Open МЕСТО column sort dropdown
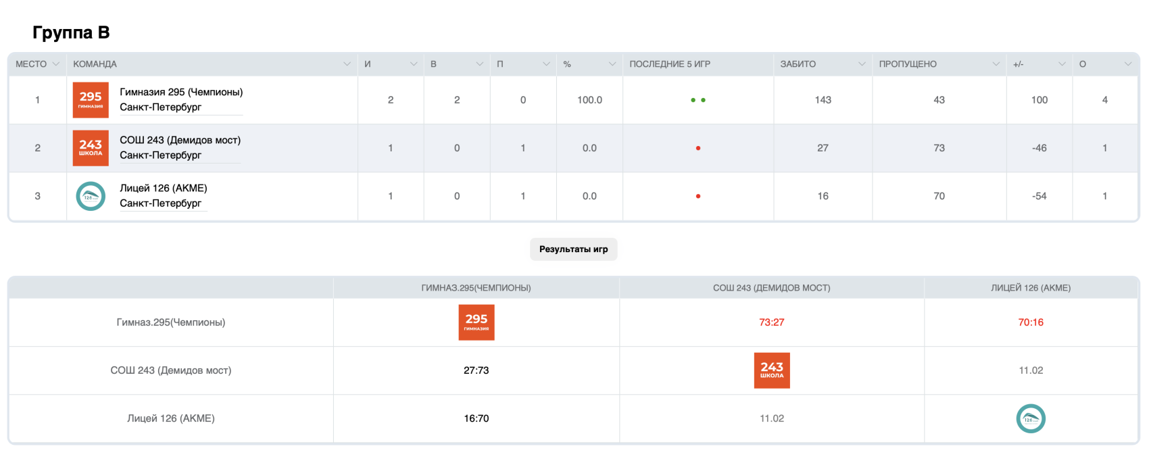The image size is (1149, 467). 56,64
